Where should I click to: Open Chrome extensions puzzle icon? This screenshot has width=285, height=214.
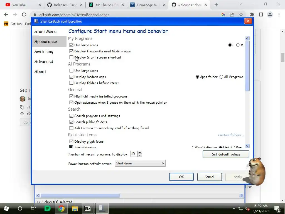tap(252, 14)
